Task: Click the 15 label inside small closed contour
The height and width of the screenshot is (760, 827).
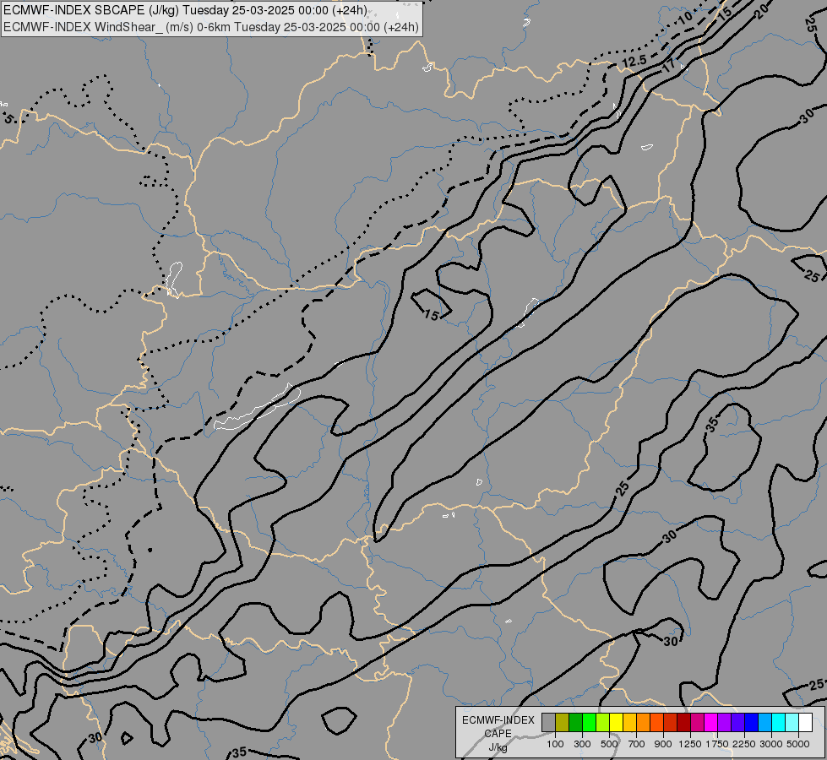Action: click(x=432, y=315)
